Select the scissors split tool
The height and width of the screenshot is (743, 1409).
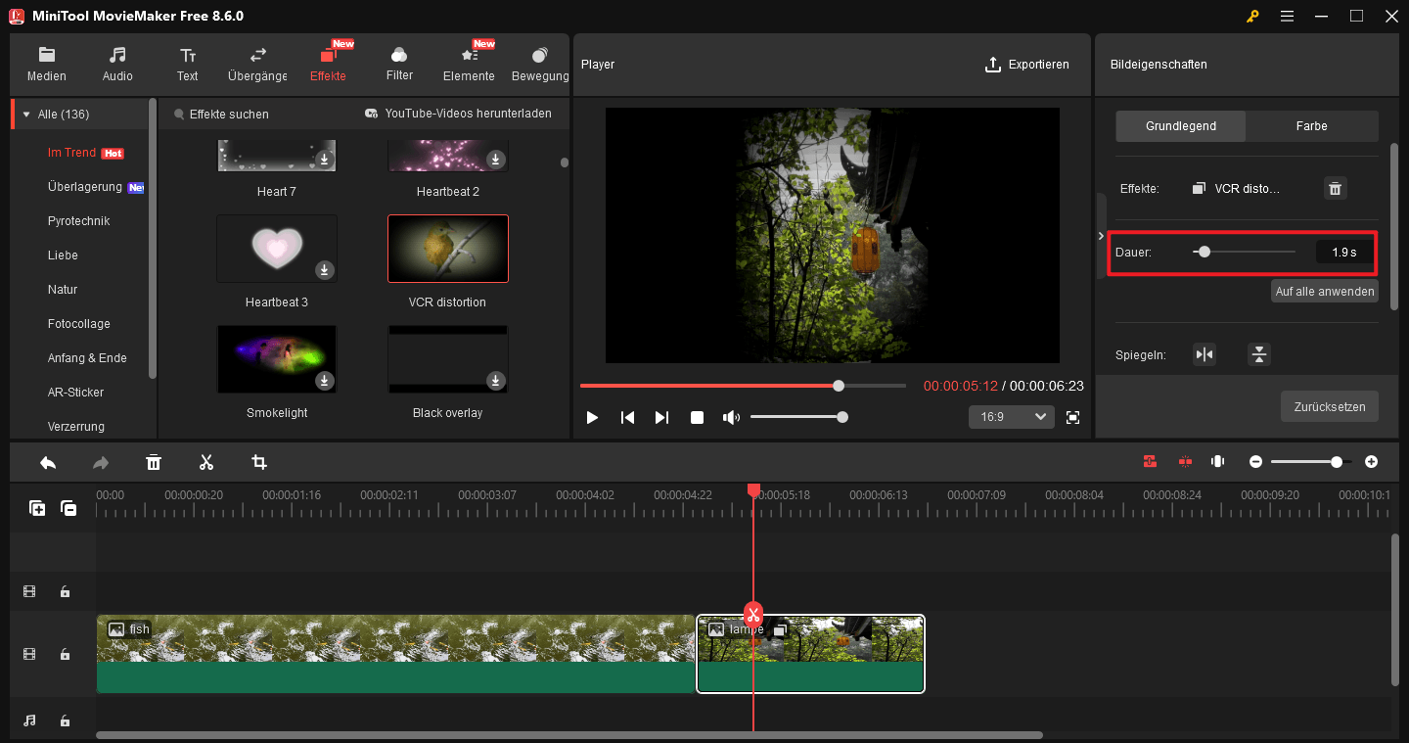pos(206,461)
